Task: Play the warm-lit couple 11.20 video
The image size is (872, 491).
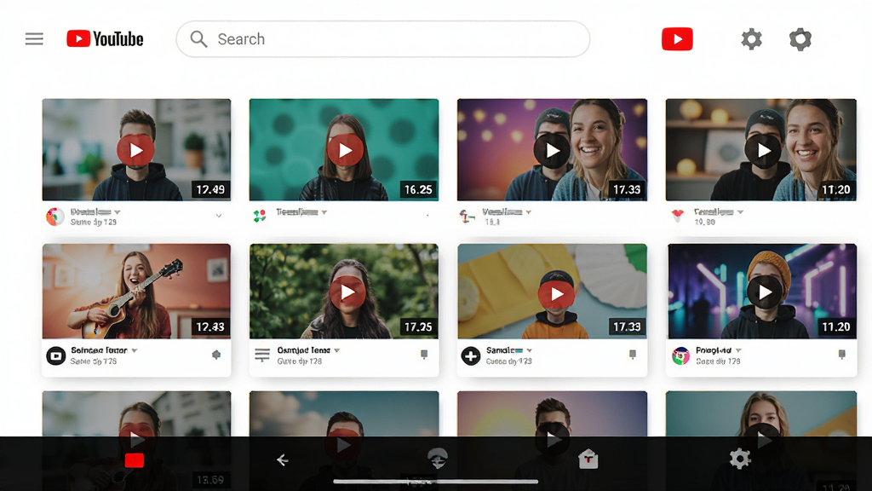Action: 763,150
